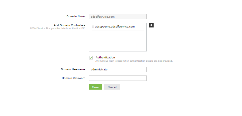Click the drag handle beside adsspdemo.adselfservice.com
The width and height of the screenshot is (242, 116).
click(93, 27)
